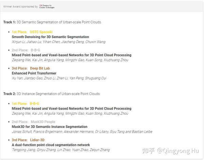Select the Track 1 heading
204x160 pixels.
tap(52, 22)
